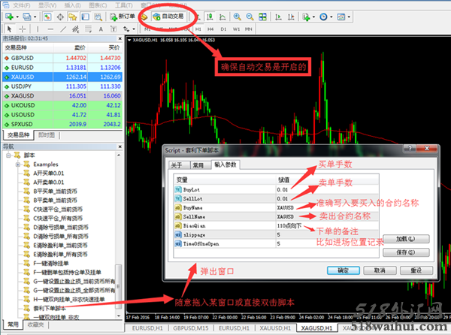
Task: Open the 文件(F) File menu
Action: click(x=22, y=5)
